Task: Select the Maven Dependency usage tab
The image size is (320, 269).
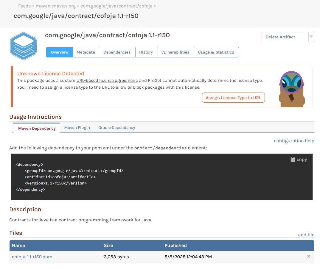Action: 37,128
